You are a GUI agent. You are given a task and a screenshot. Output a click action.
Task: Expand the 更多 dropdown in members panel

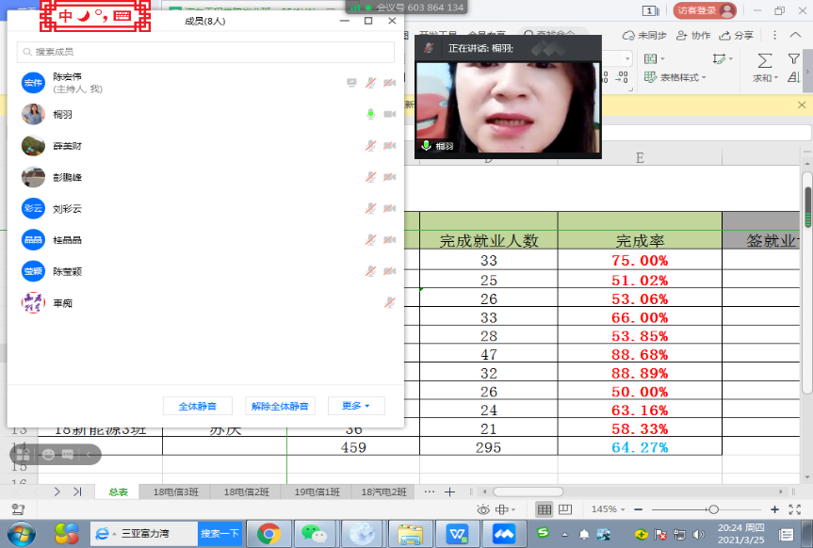[356, 406]
